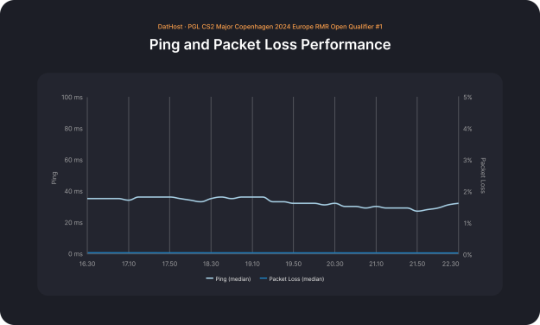Select the 20.30 time axis label
The width and height of the screenshot is (540, 325).
pos(334,264)
